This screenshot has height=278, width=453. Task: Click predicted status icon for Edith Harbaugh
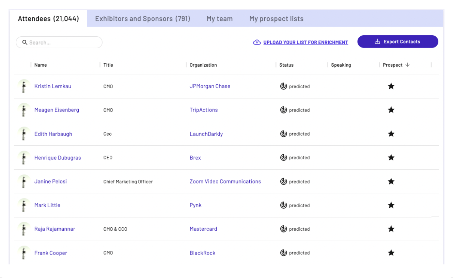(283, 134)
